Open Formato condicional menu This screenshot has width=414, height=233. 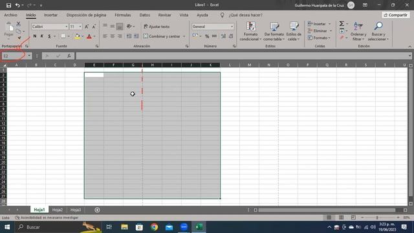pyautogui.click(x=250, y=32)
